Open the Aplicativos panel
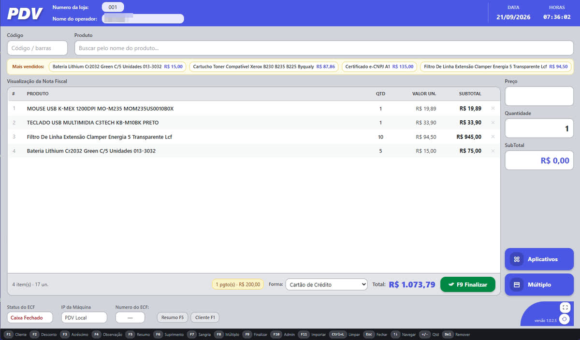This screenshot has width=580, height=340. 539,259
